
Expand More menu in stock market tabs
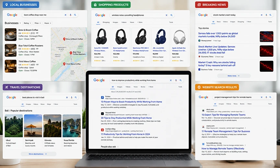pos(249,22)
